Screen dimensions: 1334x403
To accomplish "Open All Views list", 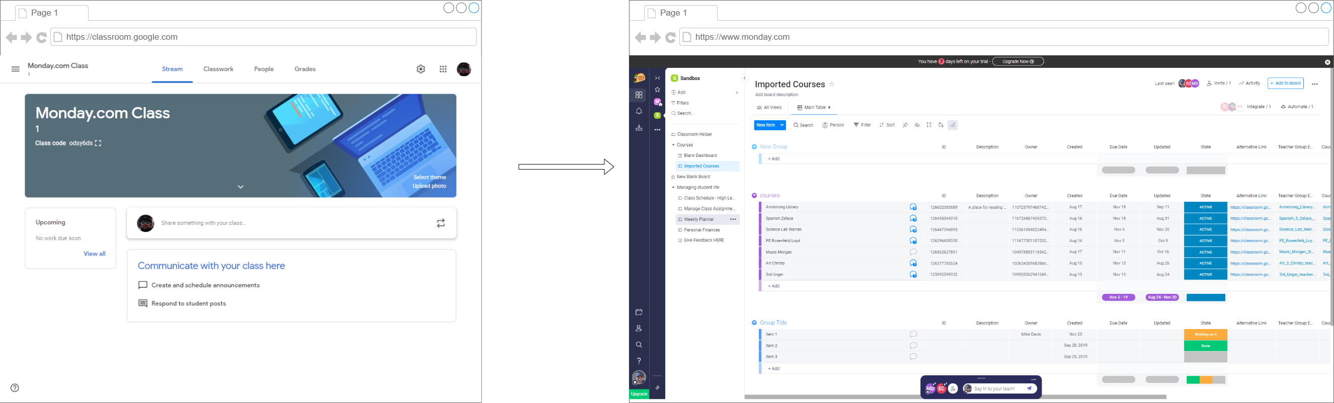I will (x=769, y=108).
